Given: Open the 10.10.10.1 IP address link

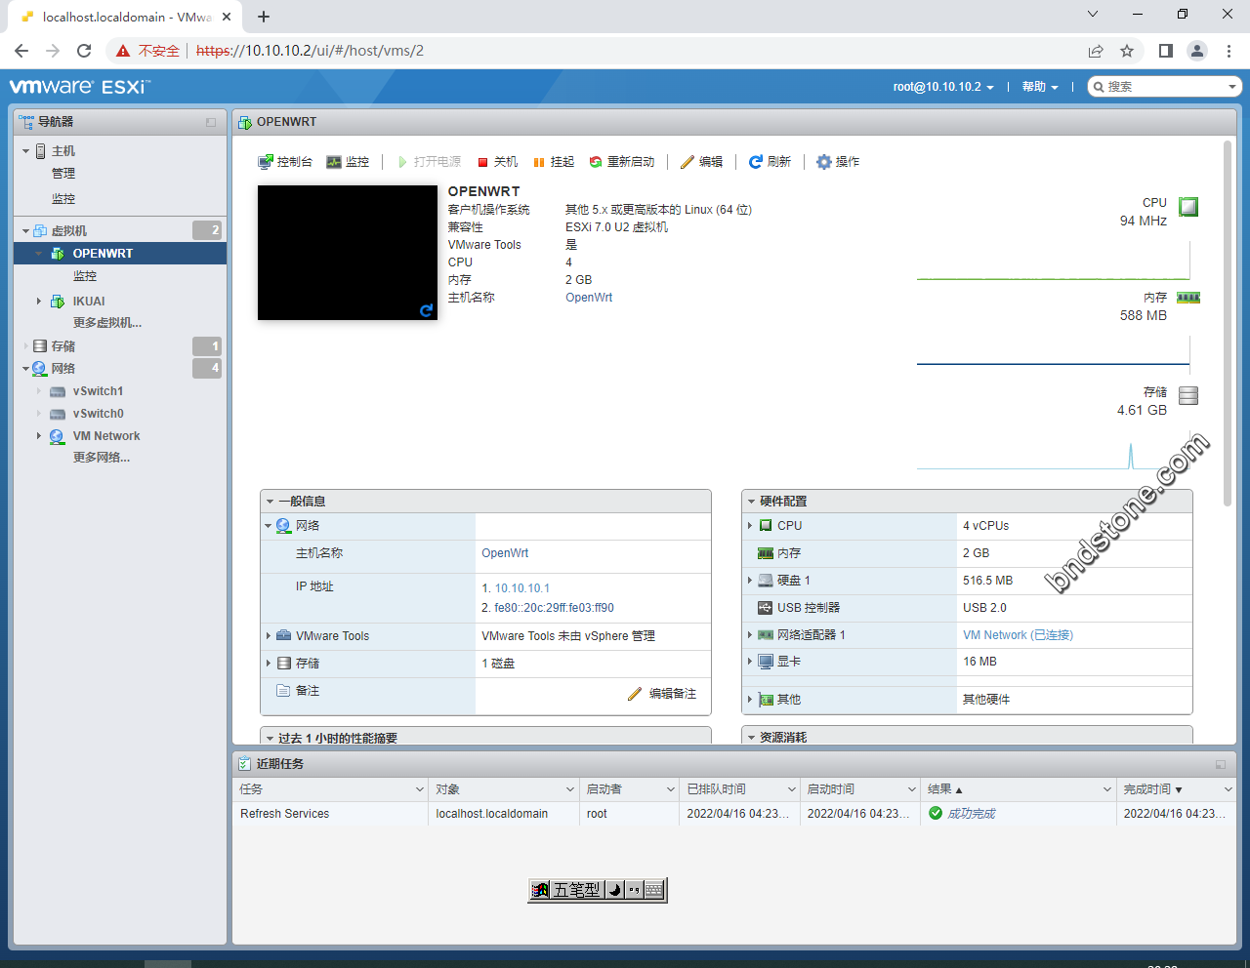Looking at the screenshot, I should pos(521,588).
